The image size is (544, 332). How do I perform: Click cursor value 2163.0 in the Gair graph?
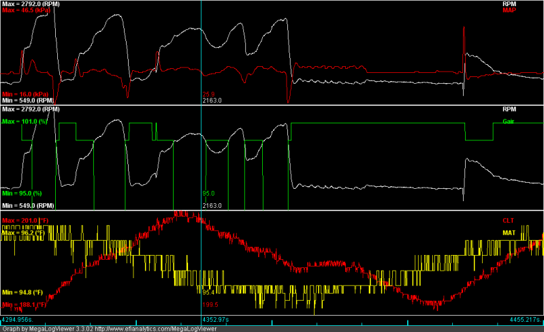coord(212,206)
